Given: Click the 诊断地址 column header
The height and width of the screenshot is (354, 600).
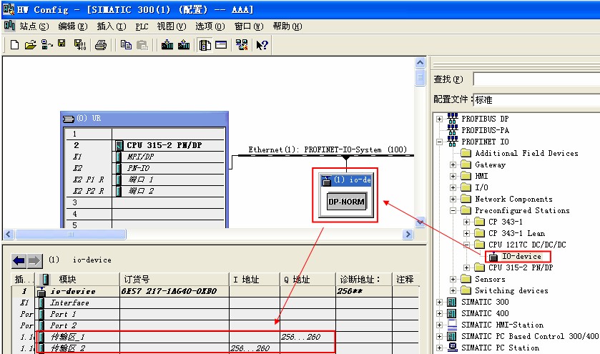Looking at the screenshot, I should (364, 280).
